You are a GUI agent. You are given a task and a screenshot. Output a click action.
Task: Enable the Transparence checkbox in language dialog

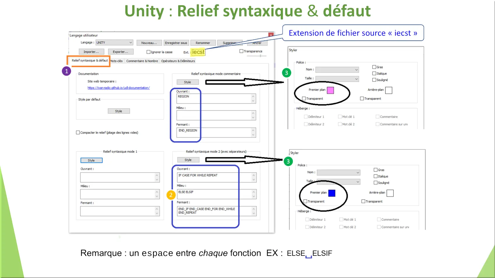[241, 51]
